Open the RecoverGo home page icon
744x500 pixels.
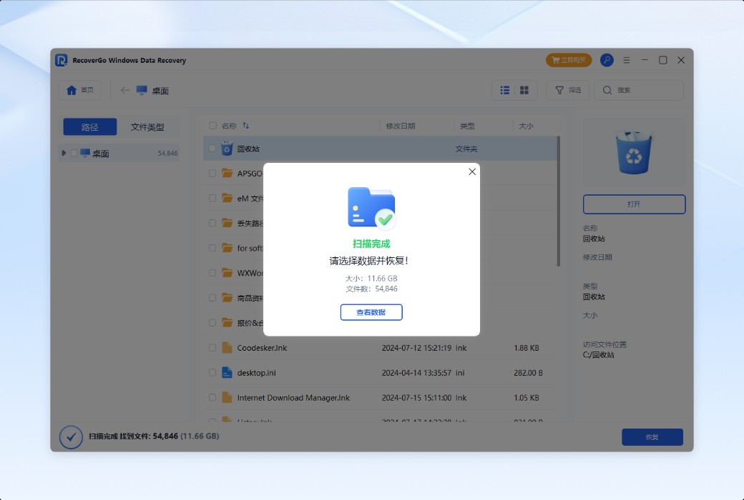coord(72,90)
